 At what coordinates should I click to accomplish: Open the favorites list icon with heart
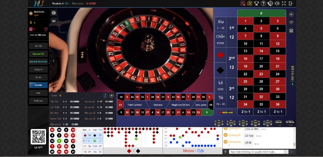(x=243, y=3)
